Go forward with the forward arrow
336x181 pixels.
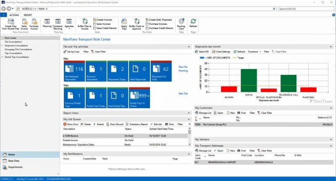[x=9, y=9]
